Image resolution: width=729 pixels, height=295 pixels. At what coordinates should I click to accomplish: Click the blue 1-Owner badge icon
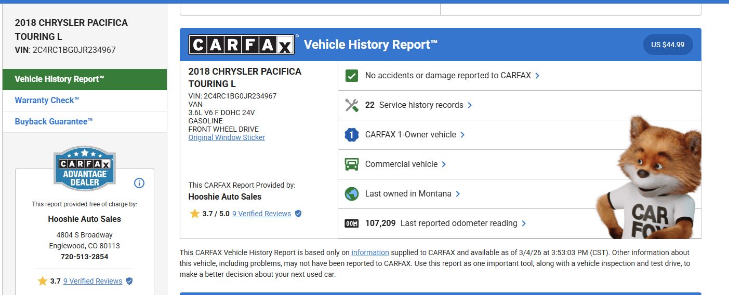click(x=352, y=135)
